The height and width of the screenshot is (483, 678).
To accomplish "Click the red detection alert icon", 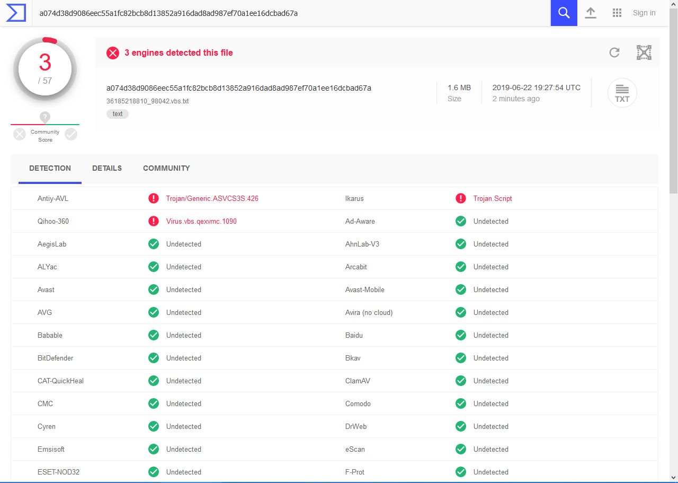I will (112, 52).
